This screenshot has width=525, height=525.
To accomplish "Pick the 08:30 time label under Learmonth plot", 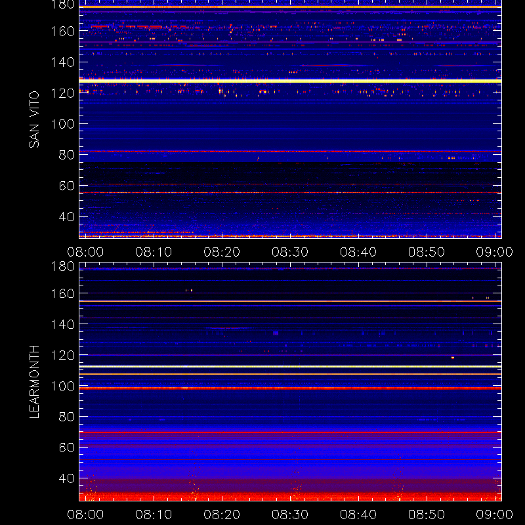I will tap(290, 514).
